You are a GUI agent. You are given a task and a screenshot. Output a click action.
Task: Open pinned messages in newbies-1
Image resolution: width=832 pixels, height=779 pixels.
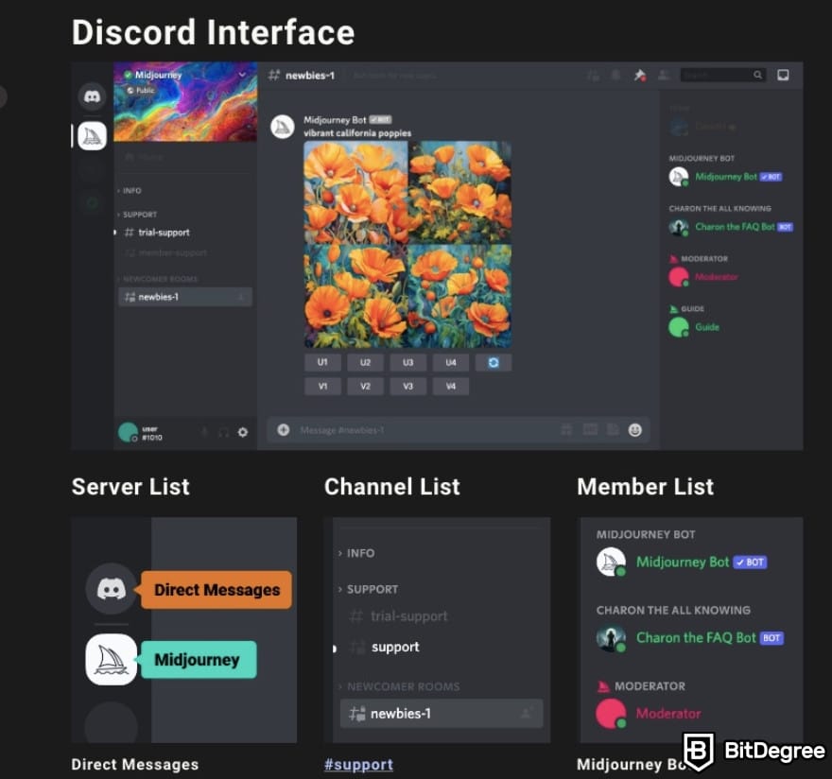pos(641,75)
